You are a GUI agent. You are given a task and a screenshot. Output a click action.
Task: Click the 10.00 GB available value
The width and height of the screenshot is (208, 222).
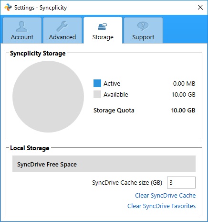click(x=183, y=94)
